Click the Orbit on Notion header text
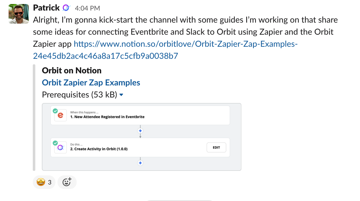The width and height of the screenshot is (360, 201). click(x=72, y=71)
